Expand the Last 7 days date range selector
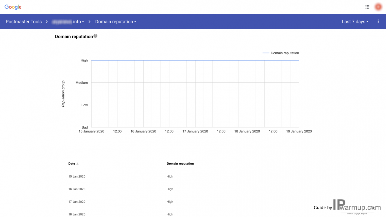The width and height of the screenshot is (386, 217). tap(355, 22)
